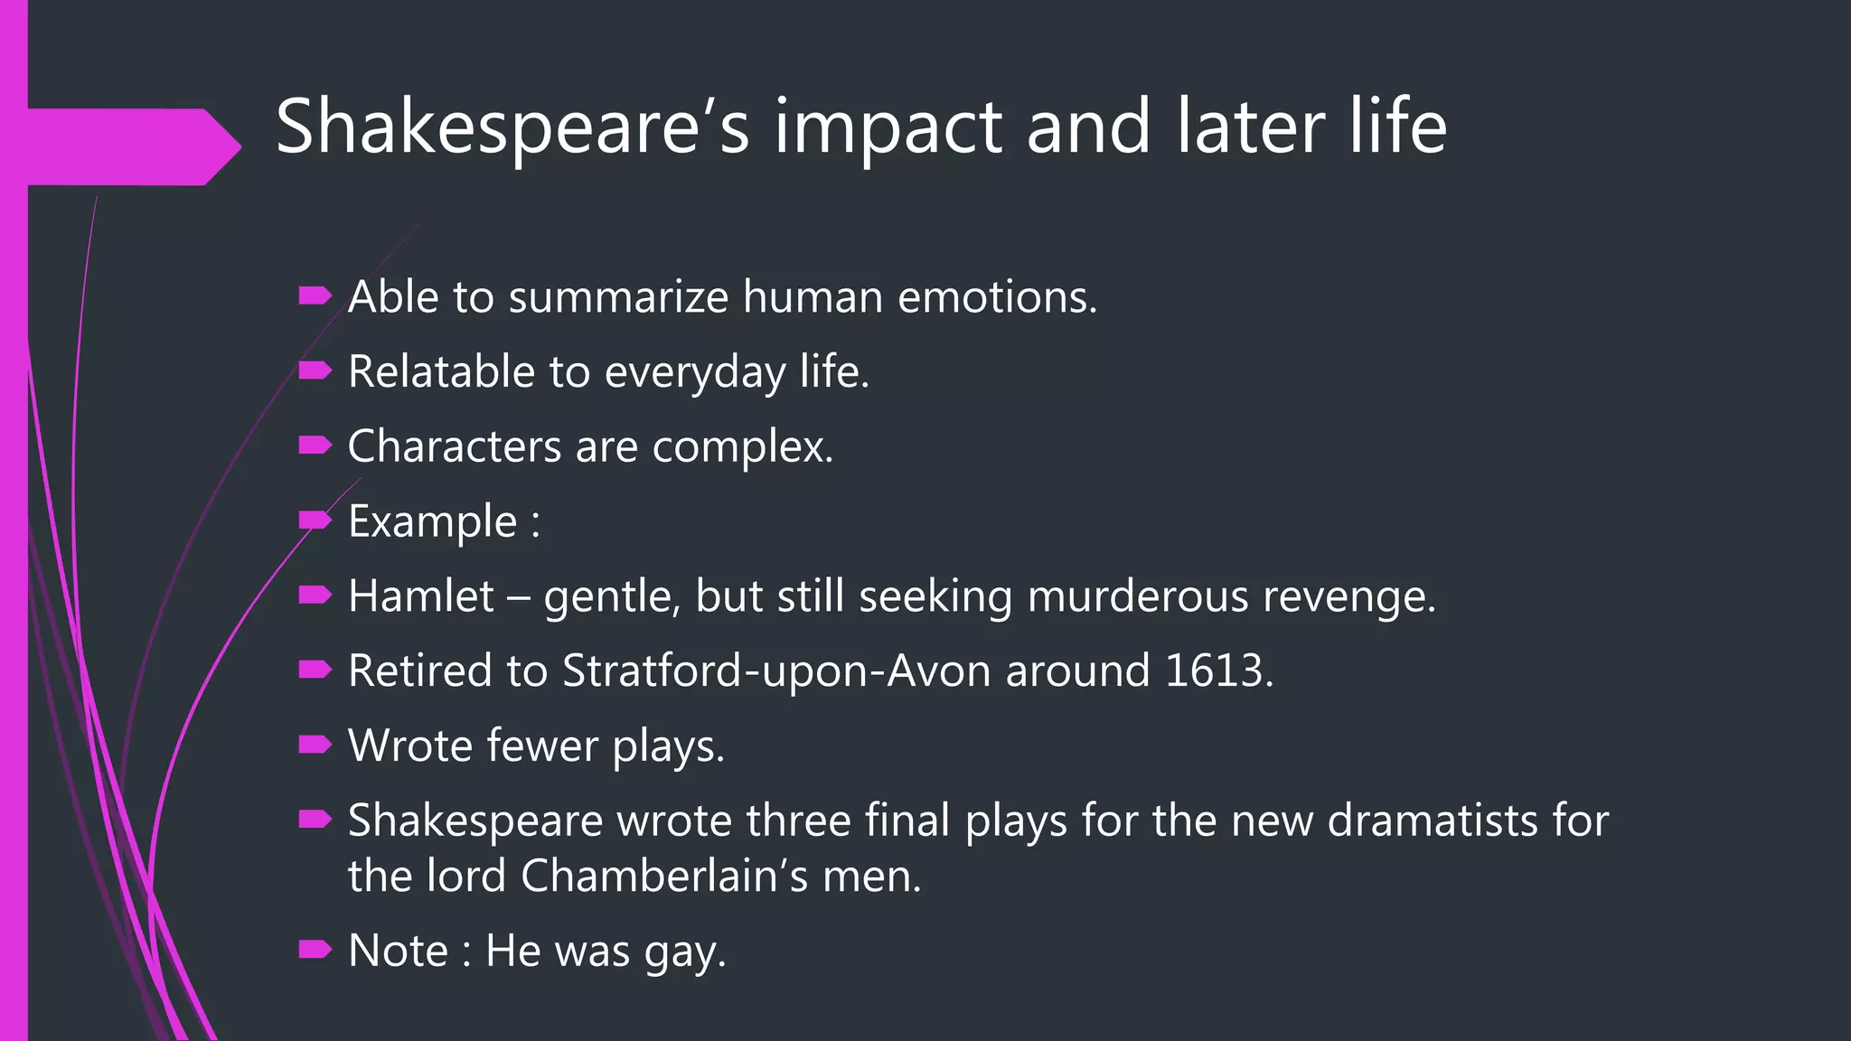Screen dimensions: 1851x1041
Task: Click the arrow bullet beside 'Wrote fewer plays'
Action: pos(315,745)
